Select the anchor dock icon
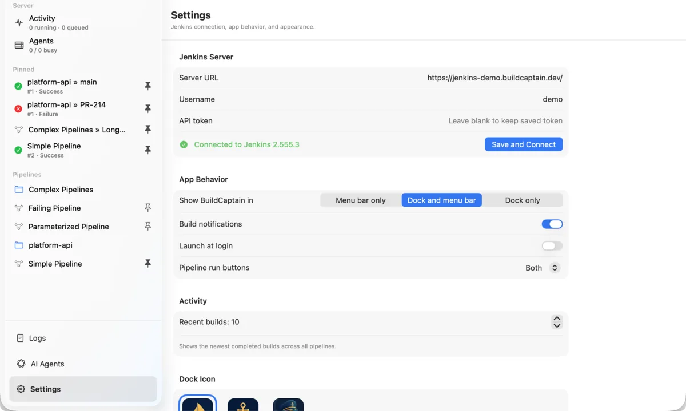 pyautogui.click(x=243, y=404)
